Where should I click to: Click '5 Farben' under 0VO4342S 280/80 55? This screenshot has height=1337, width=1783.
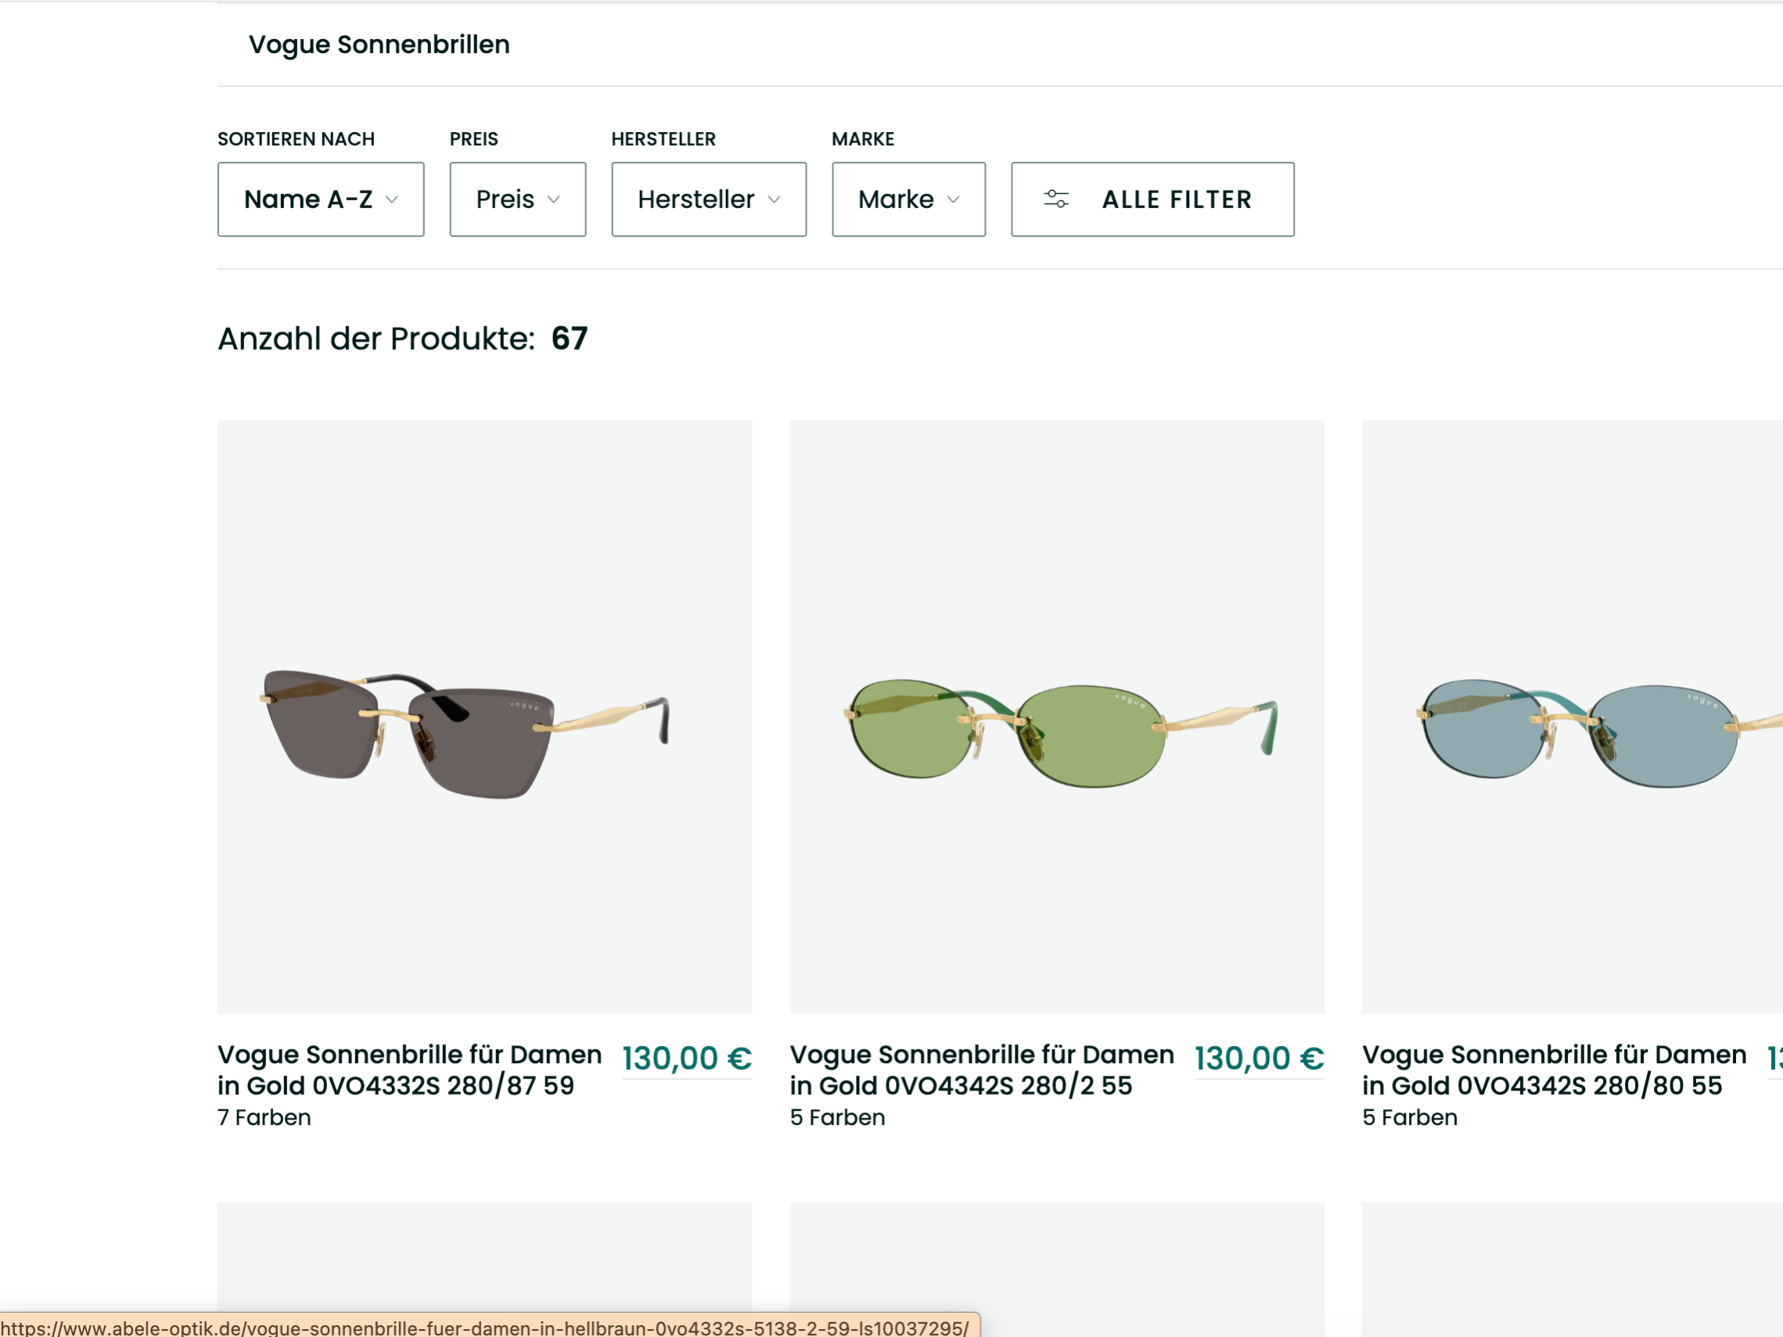tap(1410, 1117)
